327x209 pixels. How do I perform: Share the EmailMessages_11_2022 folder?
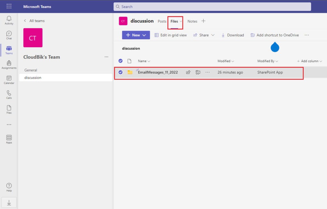coord(188,72)
